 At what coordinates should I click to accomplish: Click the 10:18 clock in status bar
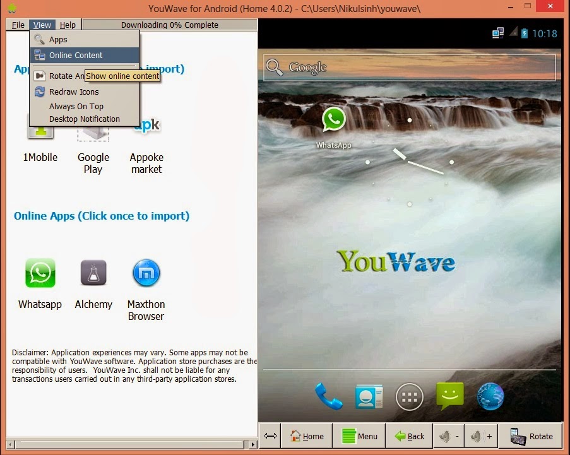click(x=544, y=33)
